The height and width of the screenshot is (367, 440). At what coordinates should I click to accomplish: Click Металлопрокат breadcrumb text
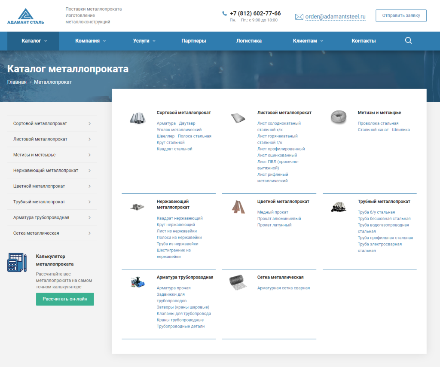click(x=53, y=82)
